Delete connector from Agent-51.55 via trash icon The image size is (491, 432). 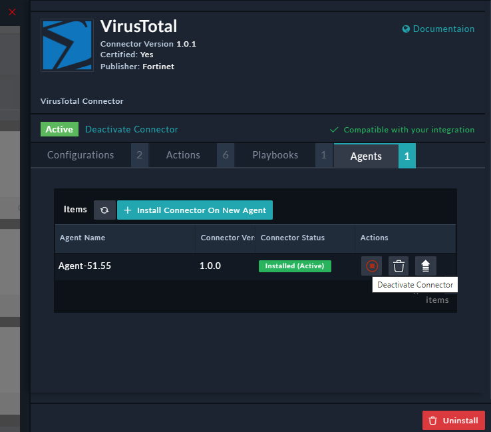(x=399, y=266)
